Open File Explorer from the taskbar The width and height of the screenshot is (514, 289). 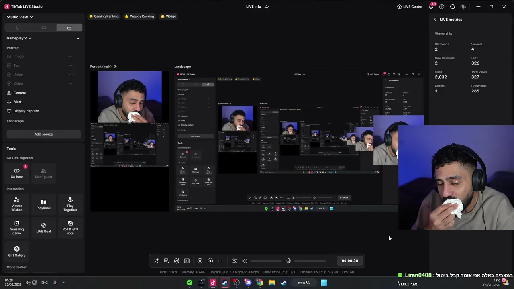click(x=272, y=283)
